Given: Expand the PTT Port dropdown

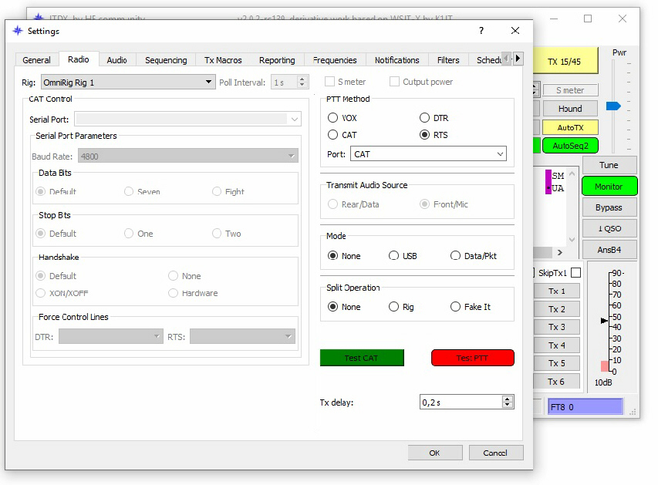Looking at the screenshot, I should click(x=428, y=154).
